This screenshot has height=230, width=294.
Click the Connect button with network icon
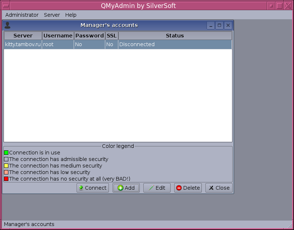pos(93,188)
